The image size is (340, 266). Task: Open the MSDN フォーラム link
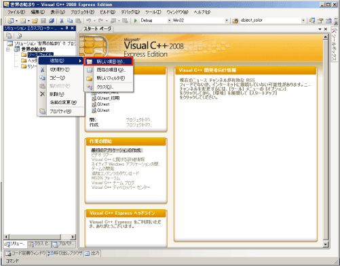pos(106,178)
